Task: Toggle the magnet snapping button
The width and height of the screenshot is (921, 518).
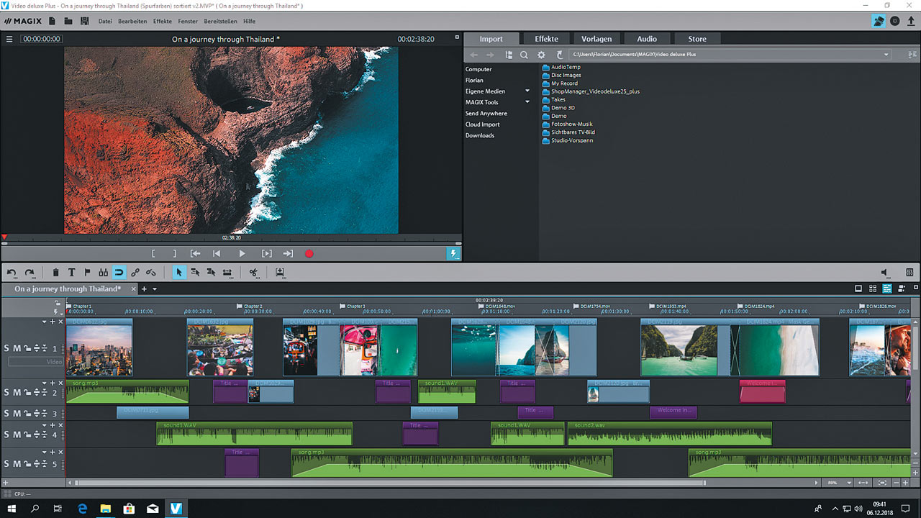Action: click(x=119, y=273)
